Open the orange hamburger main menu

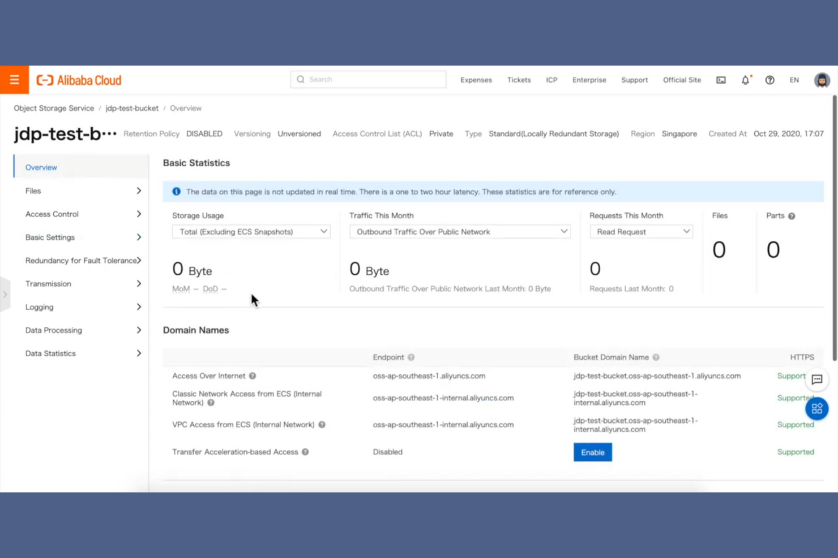click(14, 80)
